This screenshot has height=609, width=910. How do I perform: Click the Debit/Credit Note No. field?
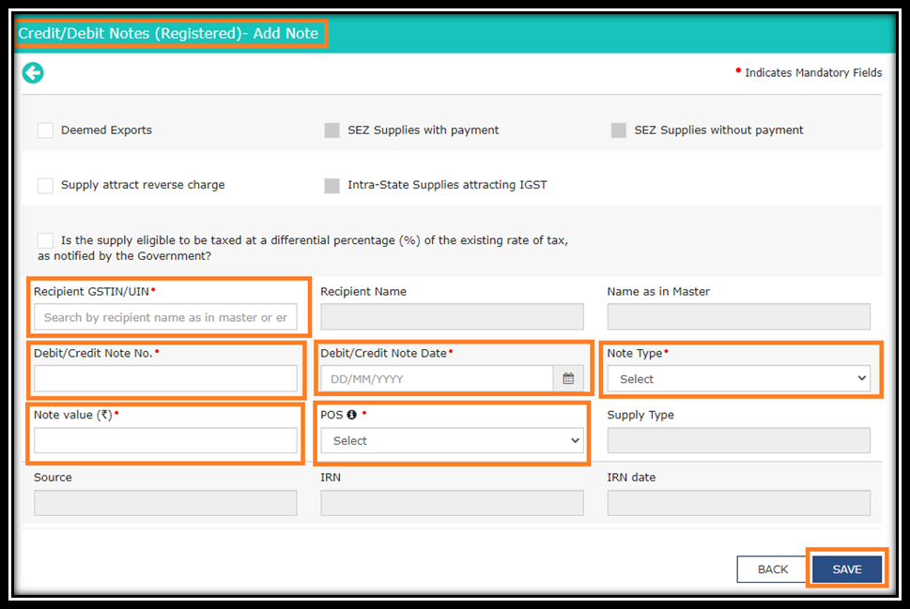click(x=165, y=379)
